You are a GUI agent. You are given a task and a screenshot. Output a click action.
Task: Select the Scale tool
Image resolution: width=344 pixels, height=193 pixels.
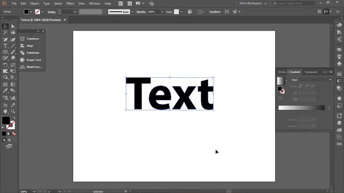13,65
